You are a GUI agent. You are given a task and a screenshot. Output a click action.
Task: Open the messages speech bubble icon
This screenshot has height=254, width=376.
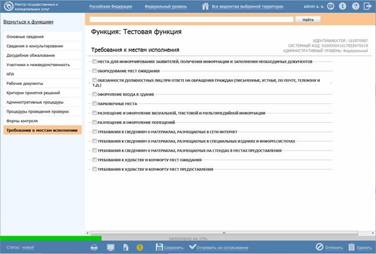pyautogui.click(x=330, y=6)
